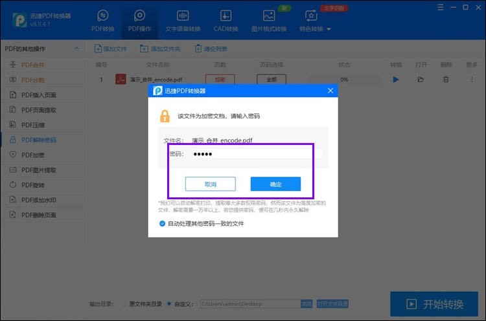Click the PDF file icon in row 1

pyautogui.click(x=121, y=79)
